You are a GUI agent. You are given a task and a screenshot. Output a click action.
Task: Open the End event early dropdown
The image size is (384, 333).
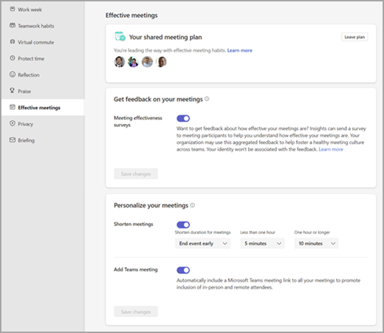[x=203, y=244]
